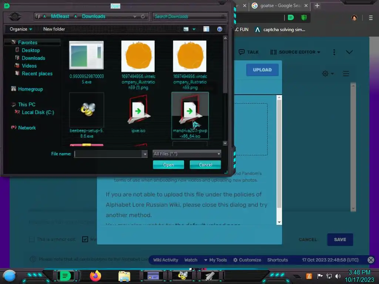Screen dimensions: 379x284
Task: Focus the Search Downloads field
Action: [x=189, y=16]
